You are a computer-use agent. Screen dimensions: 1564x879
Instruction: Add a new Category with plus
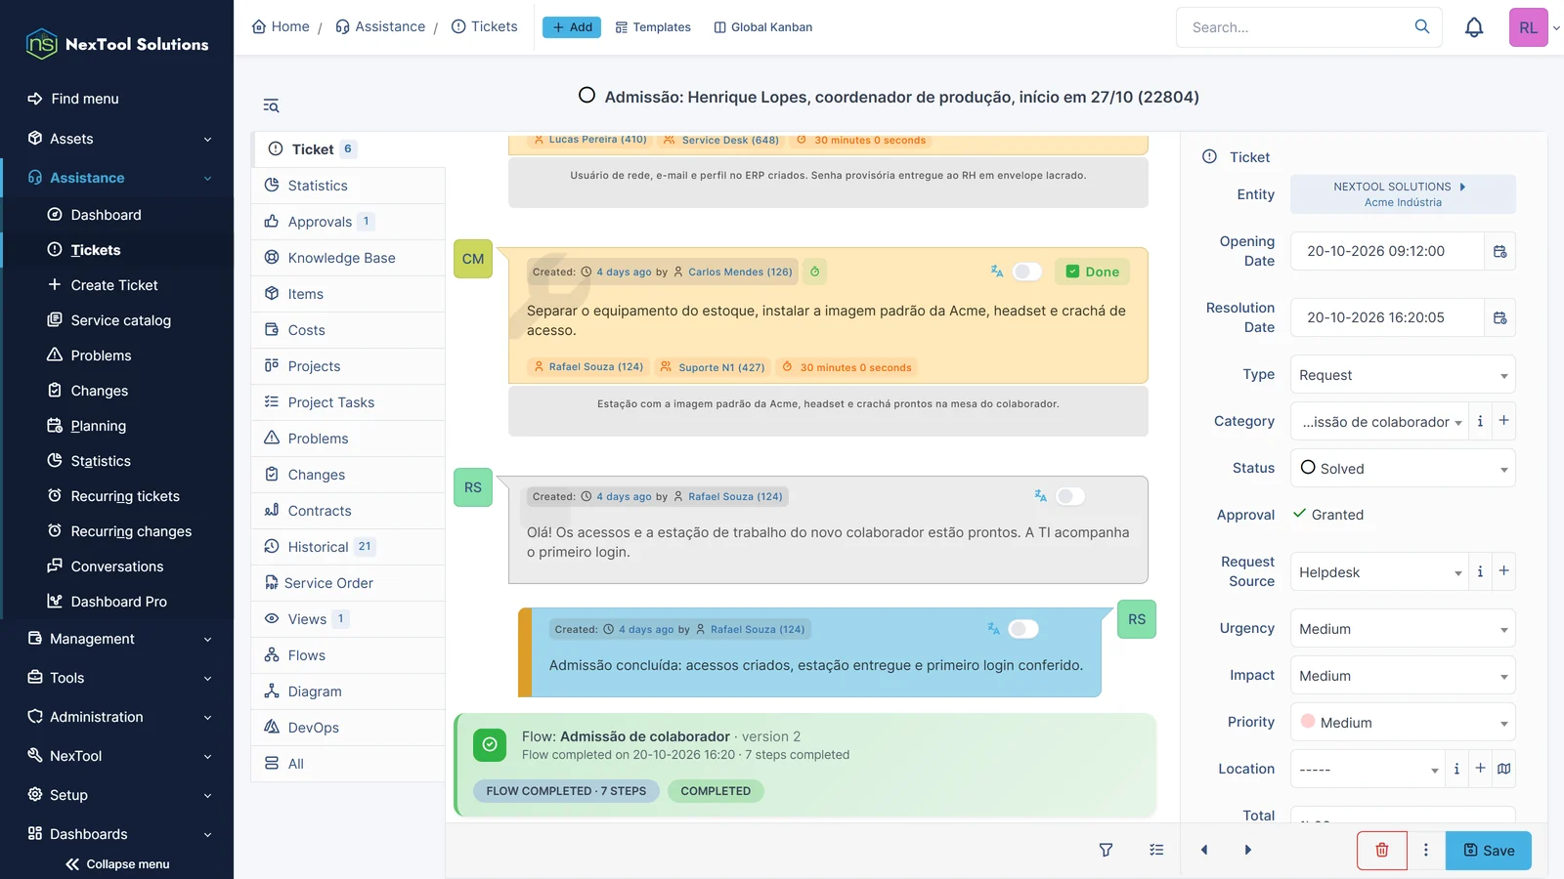[x=1503, y=421]
